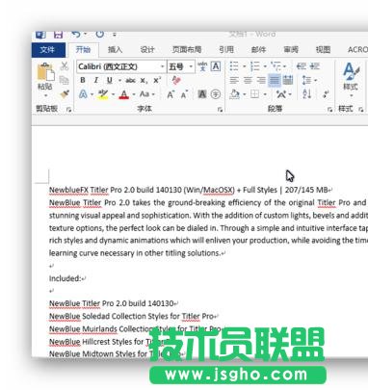Clear all formatting with eraser icon
The width and height of the screenshot is (368, 390).
(x=176, y=80)
